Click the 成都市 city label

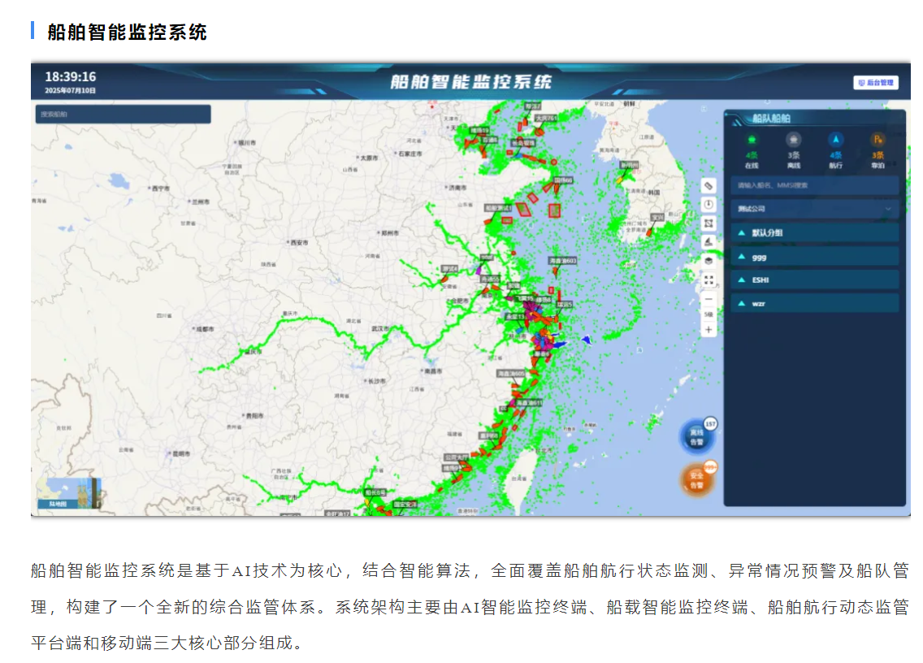204,329
